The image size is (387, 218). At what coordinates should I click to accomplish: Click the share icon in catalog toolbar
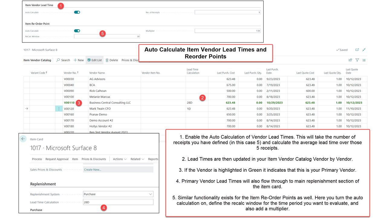pos(350,60)
